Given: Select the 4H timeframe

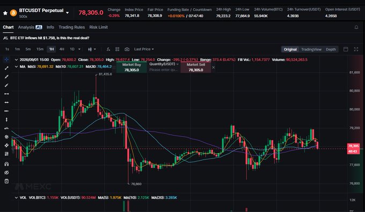Looking at the screenshot, I should (62, 49).
